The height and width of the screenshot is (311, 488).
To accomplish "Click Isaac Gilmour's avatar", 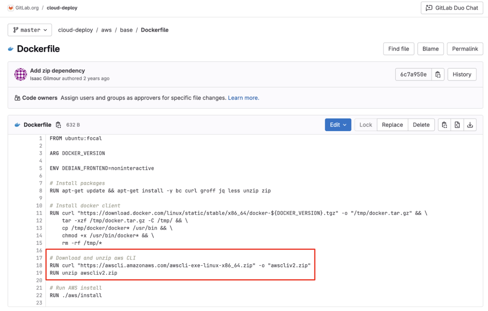I will pos(20,74).
